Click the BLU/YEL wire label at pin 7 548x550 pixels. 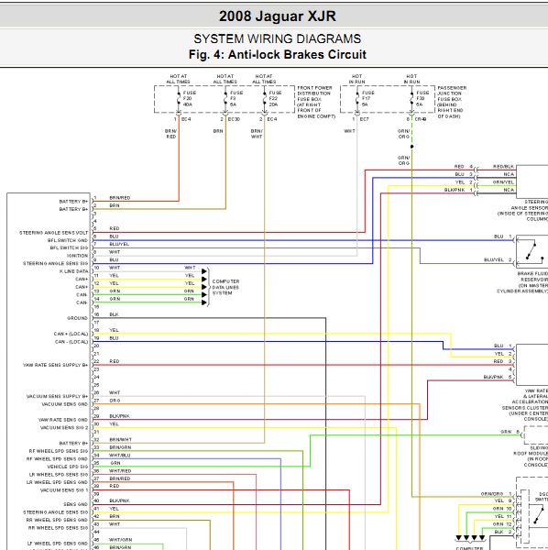pos(119,244)
